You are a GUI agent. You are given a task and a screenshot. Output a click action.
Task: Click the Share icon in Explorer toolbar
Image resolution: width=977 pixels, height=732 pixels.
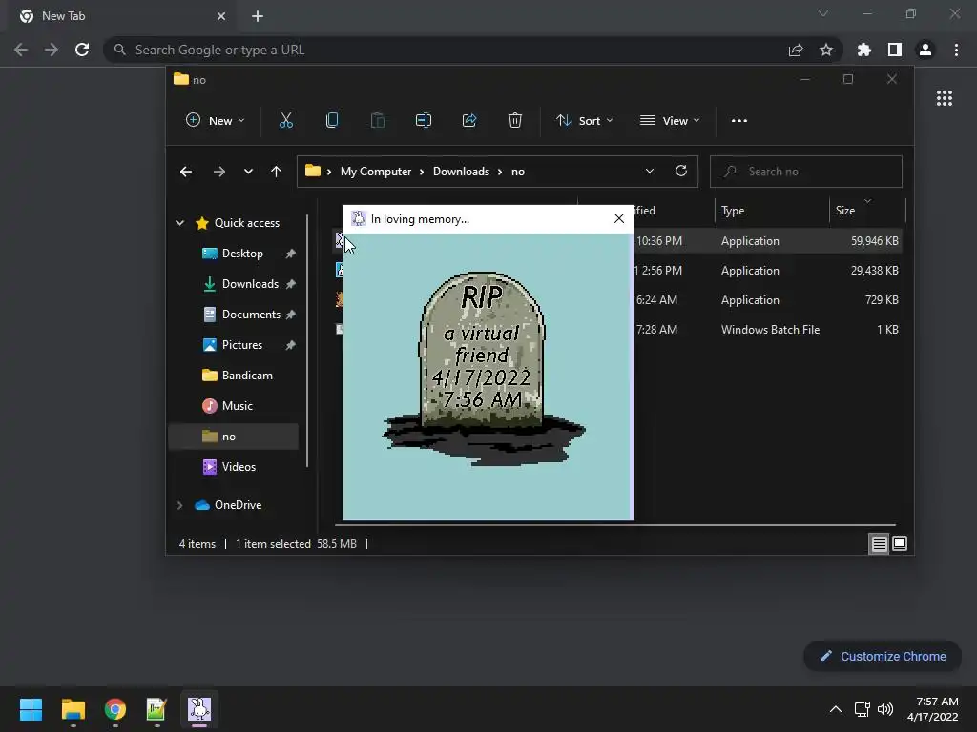(469, 120)
